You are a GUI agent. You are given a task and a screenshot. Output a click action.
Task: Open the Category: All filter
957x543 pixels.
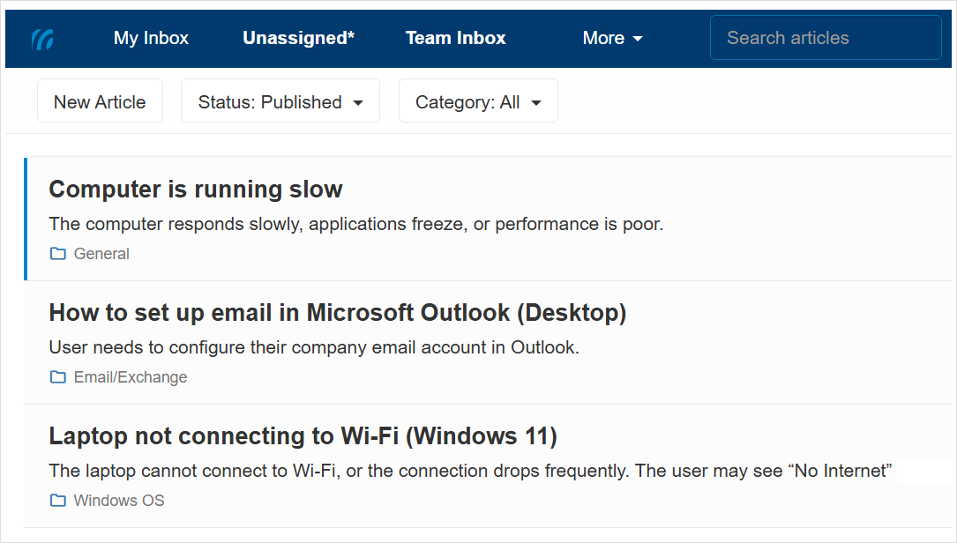[477, 100]
